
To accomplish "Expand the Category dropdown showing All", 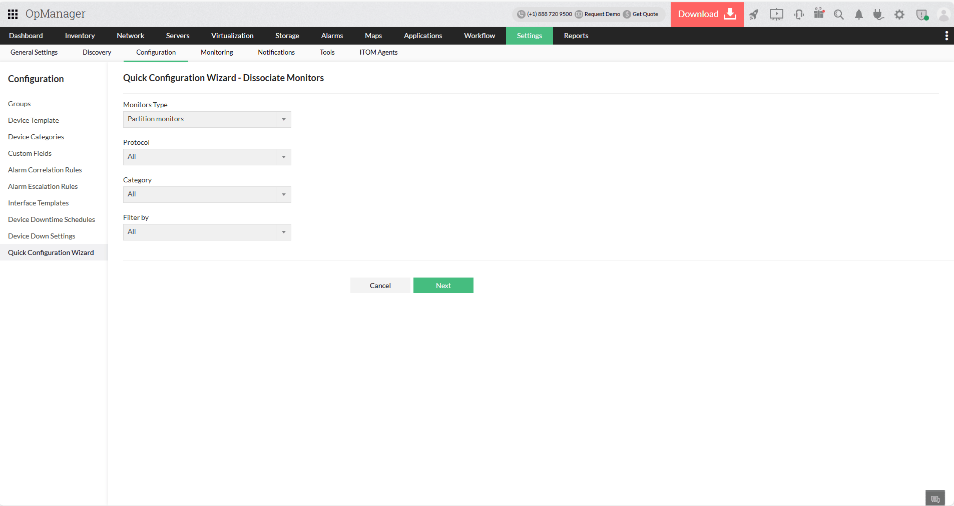I will pyautogui.click(x=283, y=194).
